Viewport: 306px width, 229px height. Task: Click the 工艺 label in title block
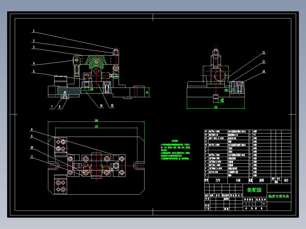(207, 209)
